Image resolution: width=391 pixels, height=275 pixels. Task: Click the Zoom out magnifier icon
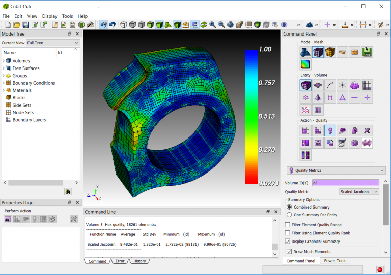click(x=221, y=25)
